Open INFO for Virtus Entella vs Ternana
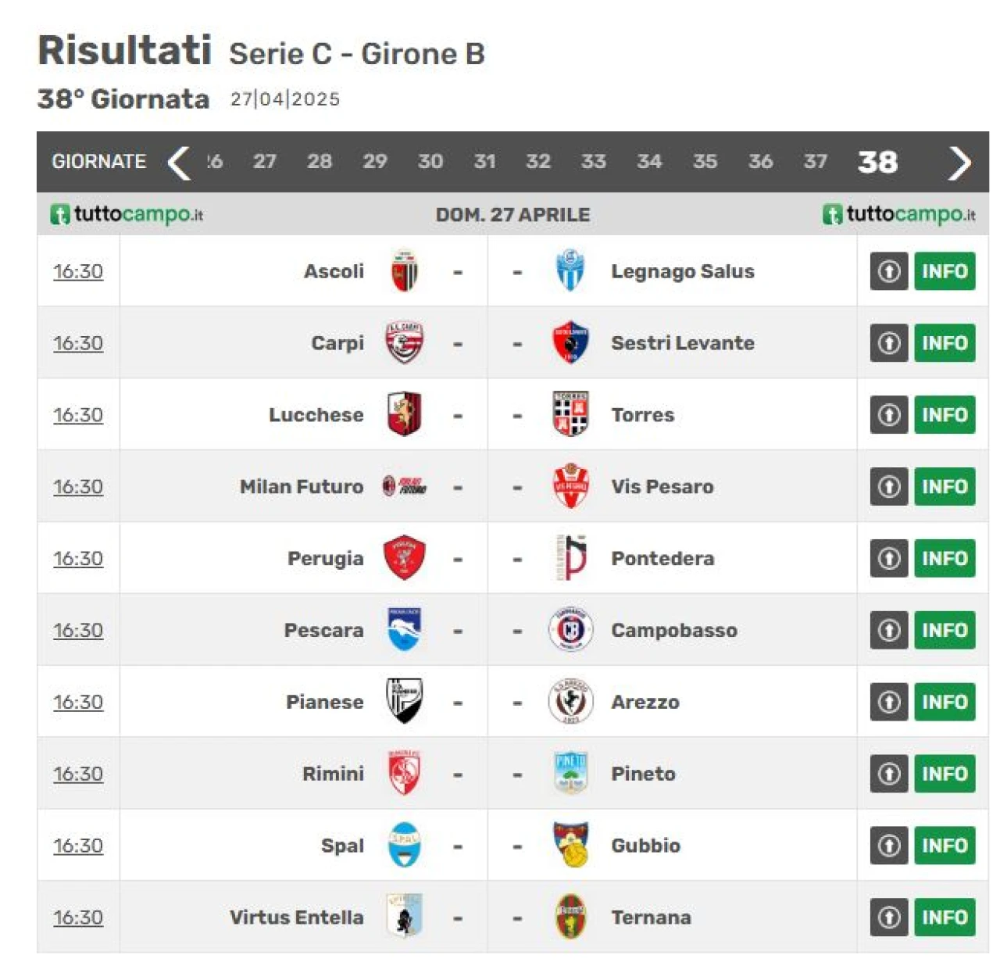Viewport: 1000px width, 973px height. (x=945, y=918)
